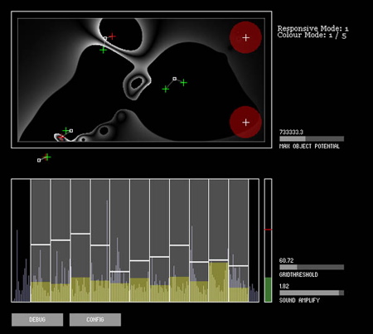Click the GRIDTHRESHOLD slider bar
This screenshot has height=334, width=373.
click(x=312, y=267)
